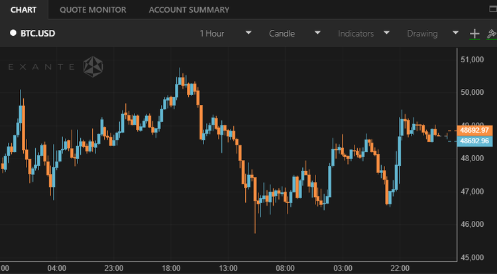Click the white dot beside BTC.USD
Viewport: 497px width, 274px height.
[x=13, y=33]
